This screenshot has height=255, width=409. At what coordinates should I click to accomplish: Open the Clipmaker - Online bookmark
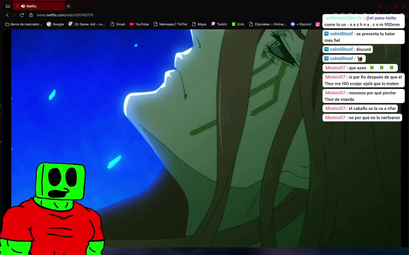pyautogui.click(x=267, y=24)
